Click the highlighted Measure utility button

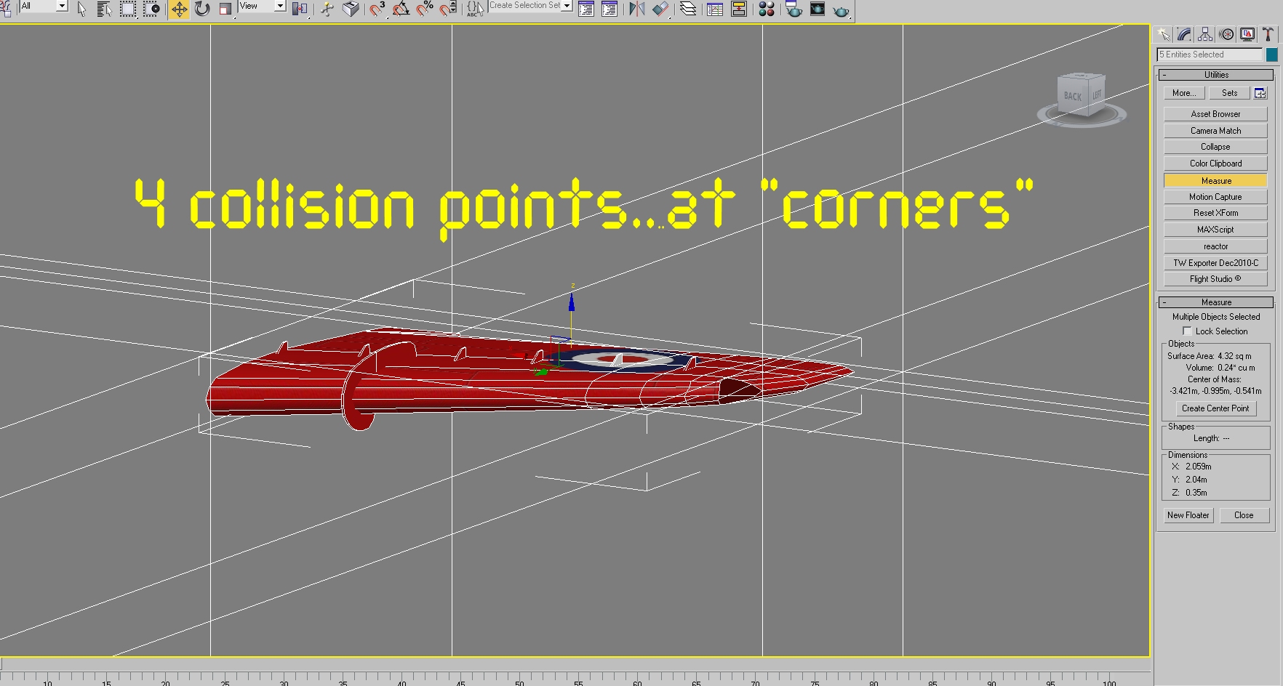(x=1215, y=180)
